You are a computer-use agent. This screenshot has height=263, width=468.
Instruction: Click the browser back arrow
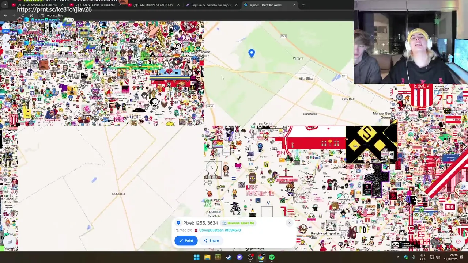pyautogui.click(x=5, y=15)
